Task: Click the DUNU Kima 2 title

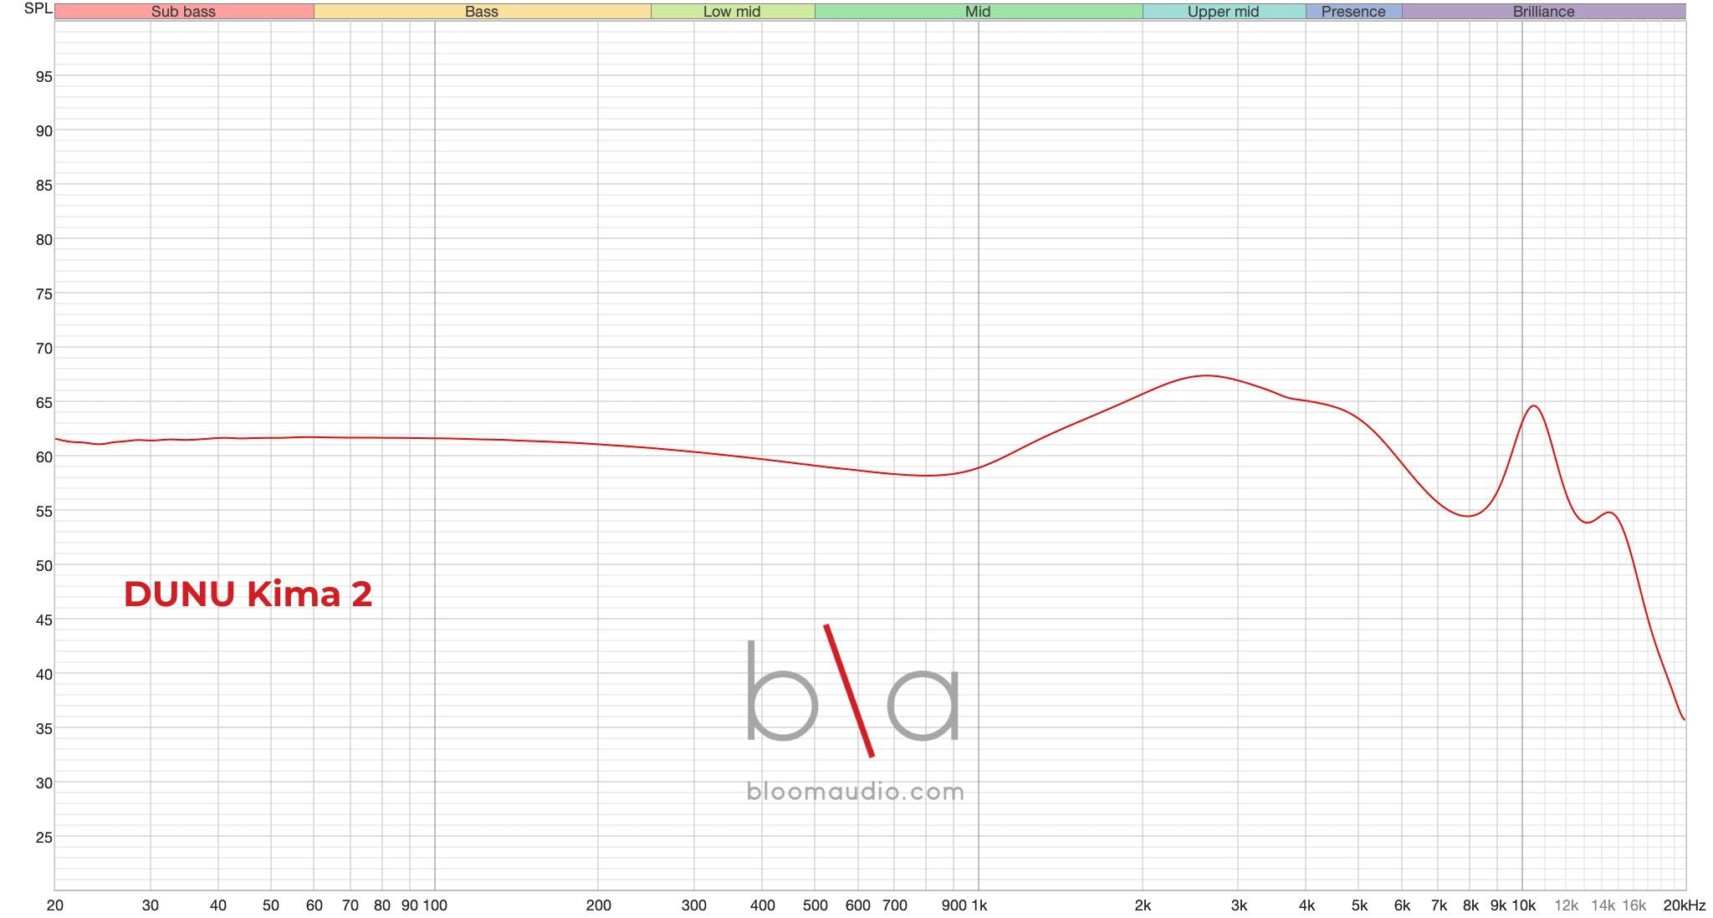Action: point(248,594)
